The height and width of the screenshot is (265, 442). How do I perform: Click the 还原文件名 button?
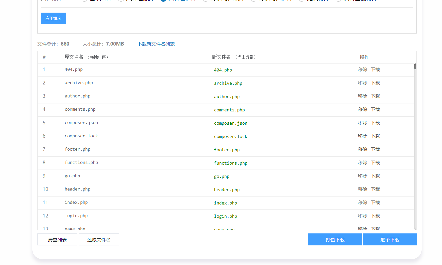point(99,239)
